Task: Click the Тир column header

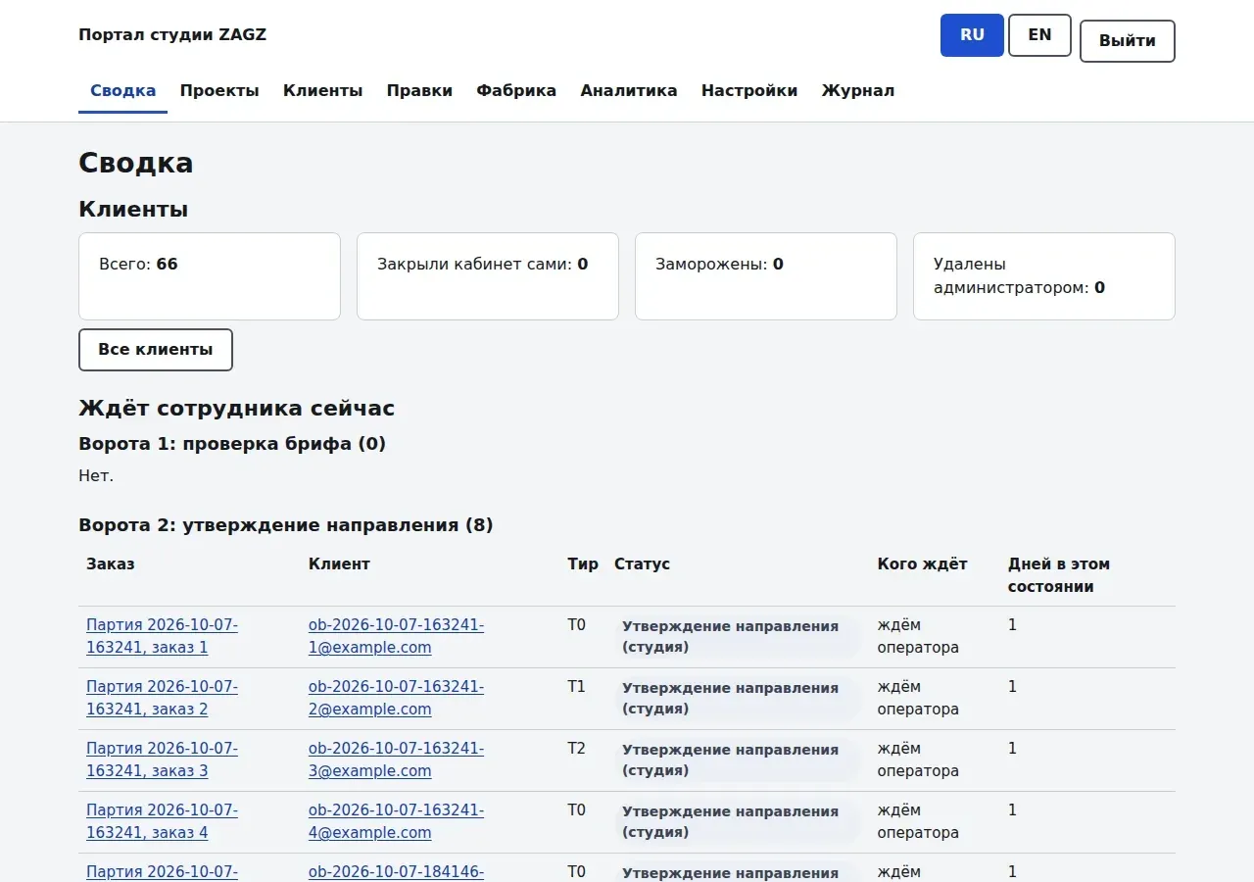Action: (583, 564)
